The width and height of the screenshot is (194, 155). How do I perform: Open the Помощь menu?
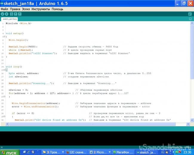57,9
